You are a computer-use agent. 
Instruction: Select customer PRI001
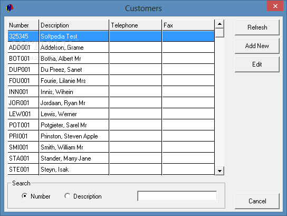[23, 136]
